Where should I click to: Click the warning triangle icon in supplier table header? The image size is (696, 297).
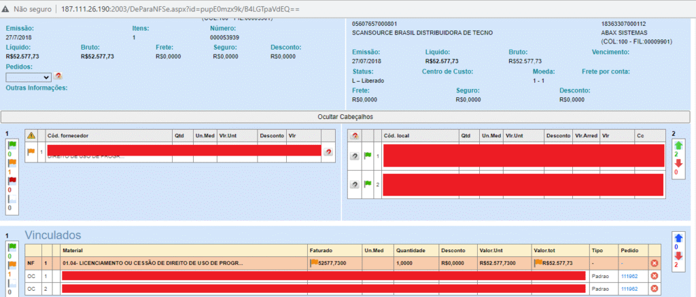pyautogui.click(x=31, y=135)
